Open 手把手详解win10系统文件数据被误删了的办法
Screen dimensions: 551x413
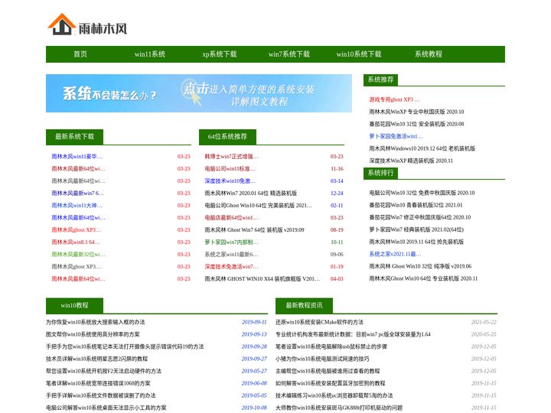101,395
